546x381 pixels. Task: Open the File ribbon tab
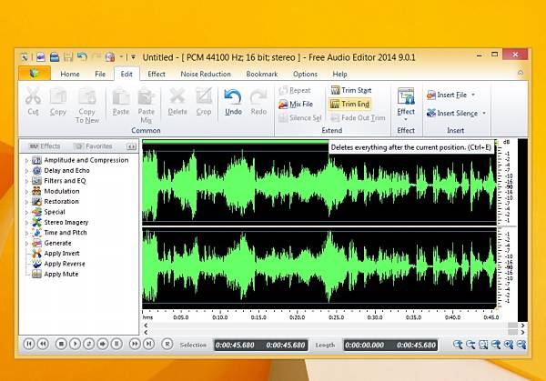tap(100, 75)
